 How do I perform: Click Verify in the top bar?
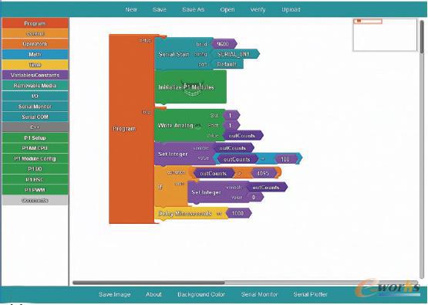(258, 9)
